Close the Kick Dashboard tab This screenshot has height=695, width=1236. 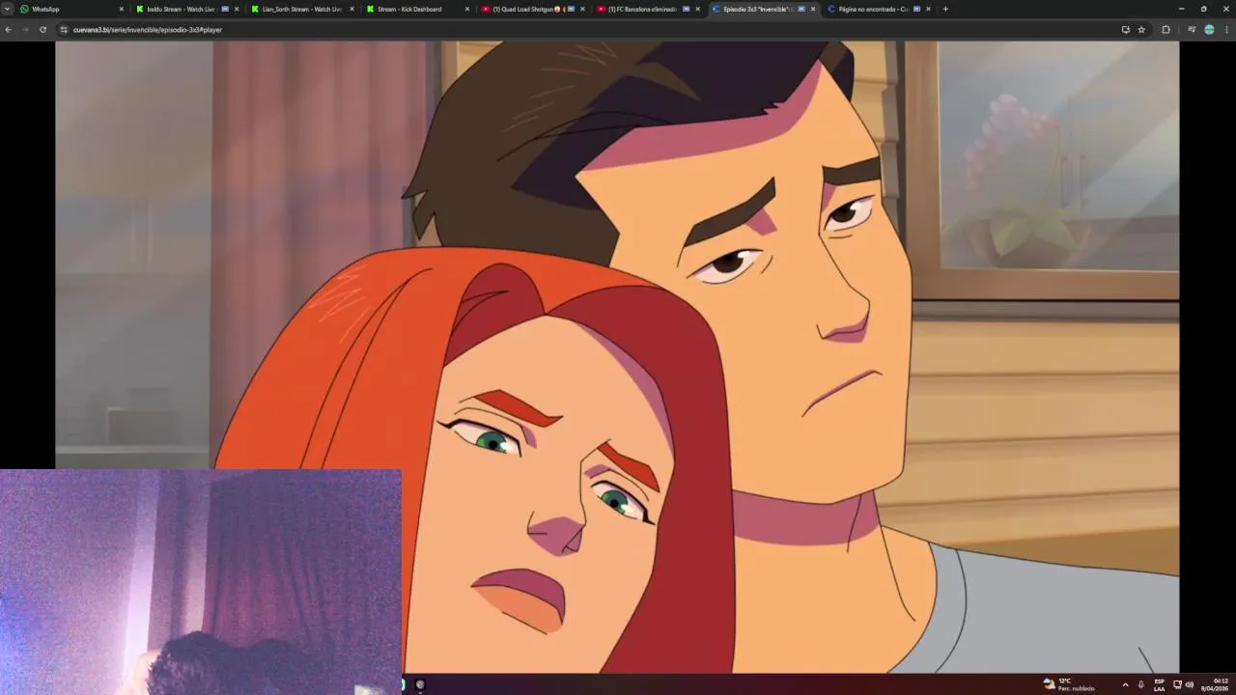pyautogui.click(x=467, y=9)
